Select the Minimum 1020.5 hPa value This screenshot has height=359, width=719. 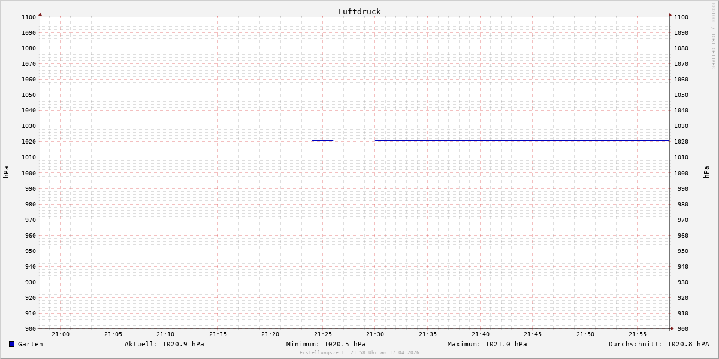tap(326, 344)
